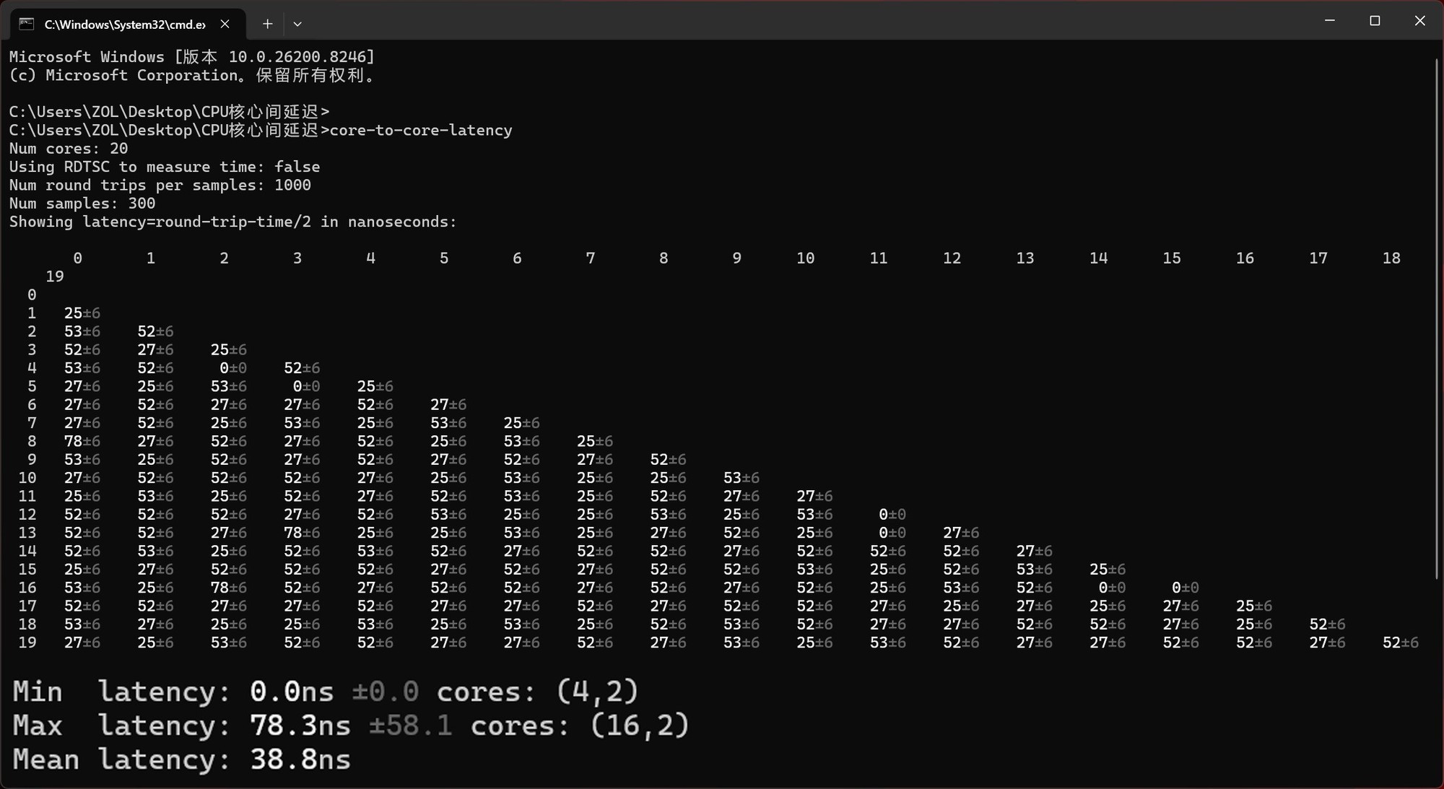Click column header 10 in the latency table
This screenshot has height=789, width=1444.
[805, 258]
